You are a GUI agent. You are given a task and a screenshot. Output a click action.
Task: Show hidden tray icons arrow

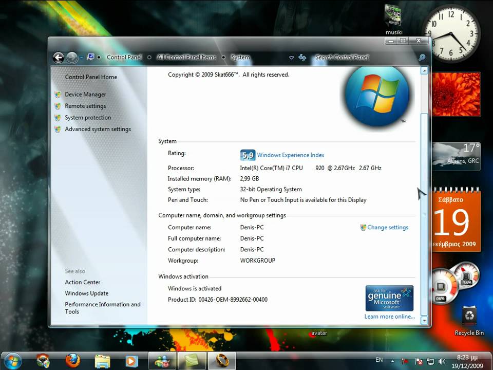tap(393, 361)
